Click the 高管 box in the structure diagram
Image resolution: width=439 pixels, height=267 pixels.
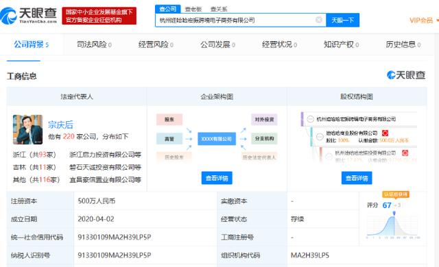[x=169, y=139]
